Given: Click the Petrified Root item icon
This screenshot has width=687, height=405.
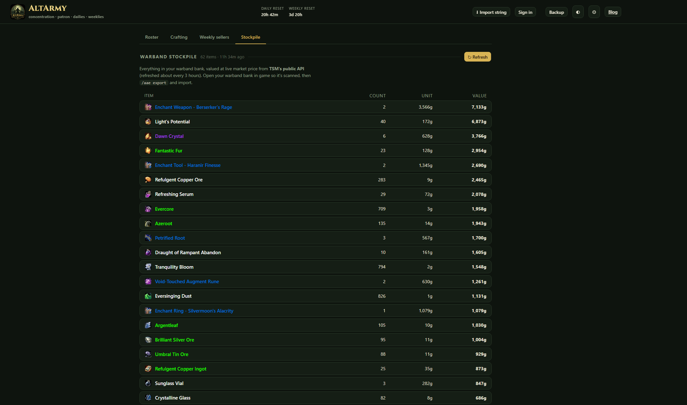Looking at the screenshot, I should click(148, 238).
